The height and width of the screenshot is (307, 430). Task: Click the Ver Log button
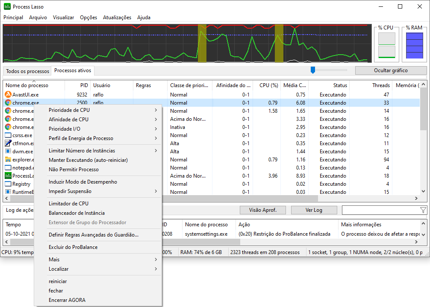pos(314,210)
